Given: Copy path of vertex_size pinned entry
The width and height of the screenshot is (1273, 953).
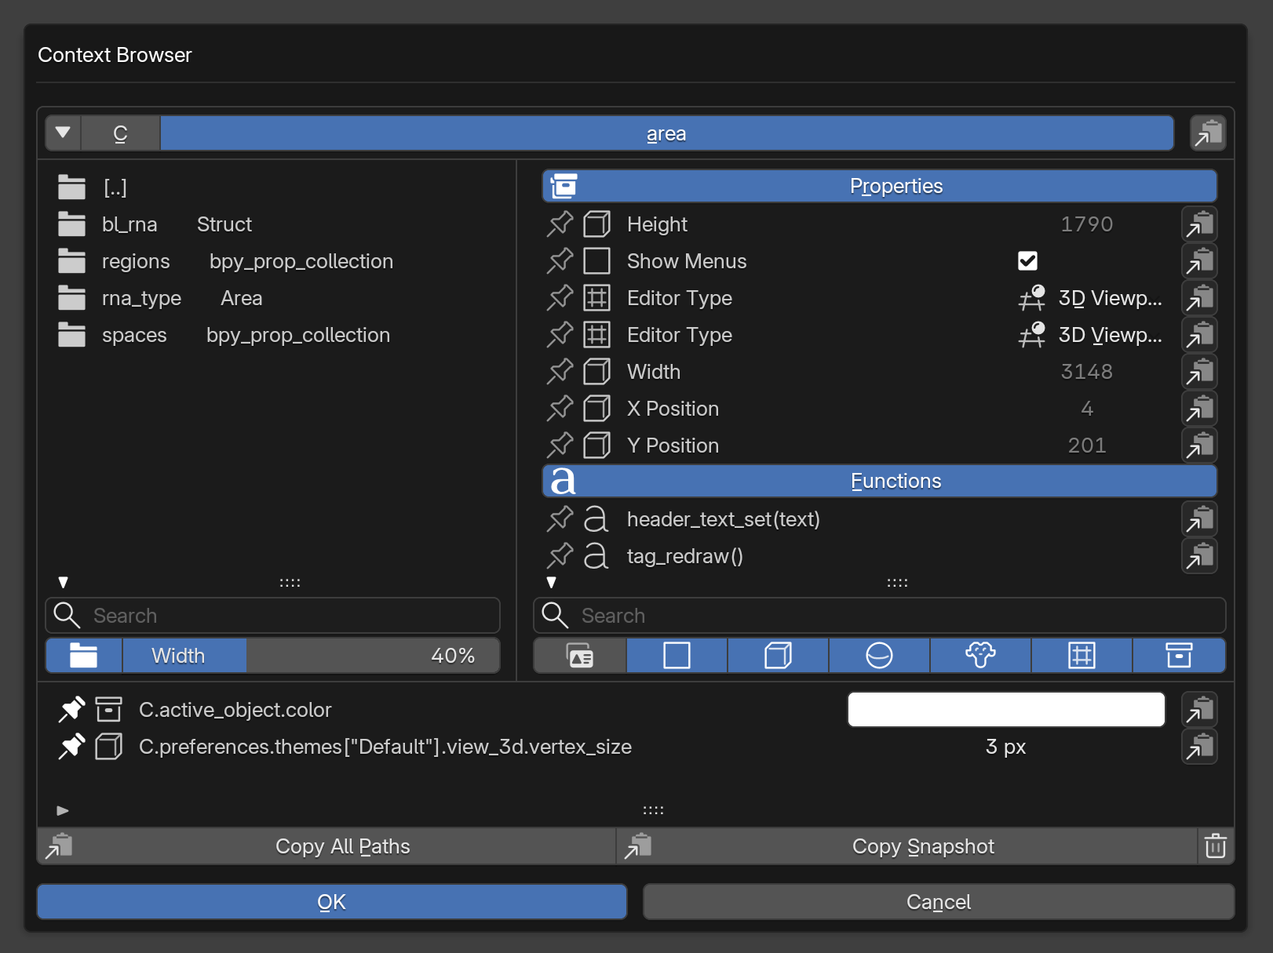Looking at the screenshot, I should click(x=1200, y=747).
